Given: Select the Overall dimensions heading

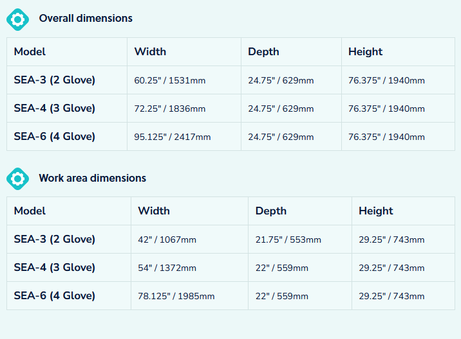Looking at the screenshot, I should point(86,19).
